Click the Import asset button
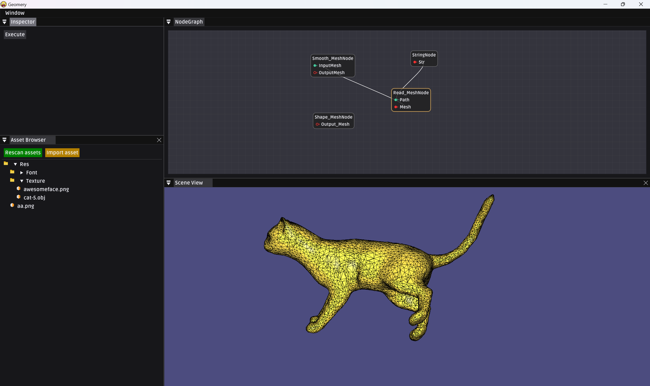 coord(62,152)
